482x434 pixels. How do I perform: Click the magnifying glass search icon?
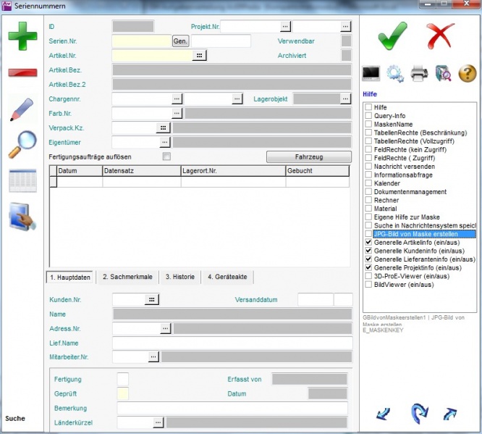coord(22,143)
